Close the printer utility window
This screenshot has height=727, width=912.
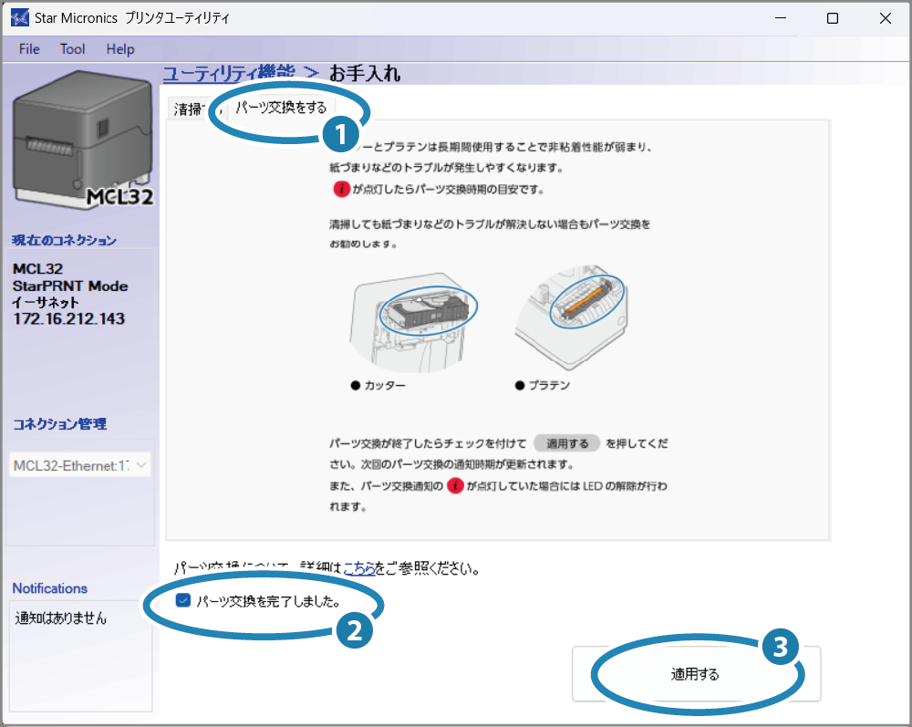click(886, 18)
